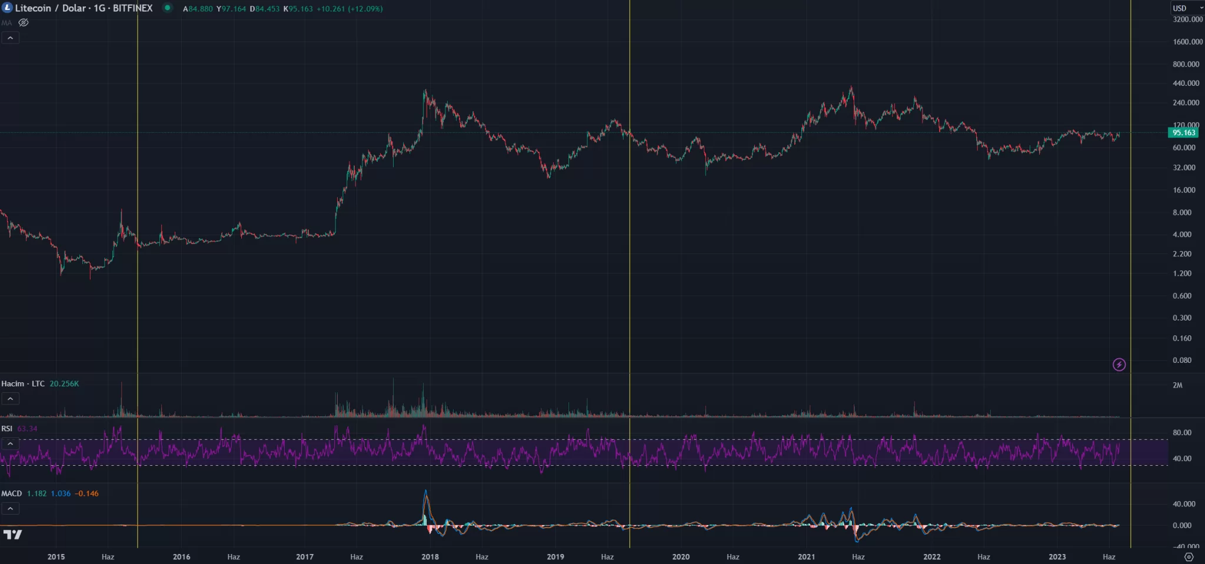The height and width of the screenshot is (564, 1205).
Task: Click the 2018 label on time axis
Action: click(x=430, y=556)
